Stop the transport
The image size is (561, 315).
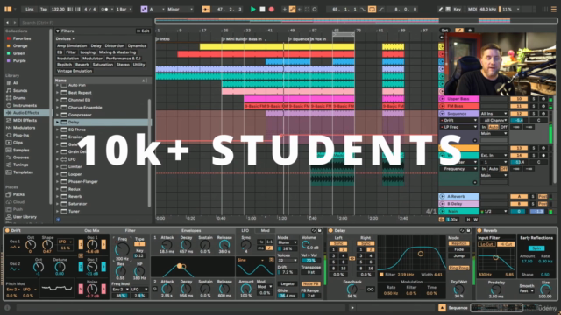point(262,9)
